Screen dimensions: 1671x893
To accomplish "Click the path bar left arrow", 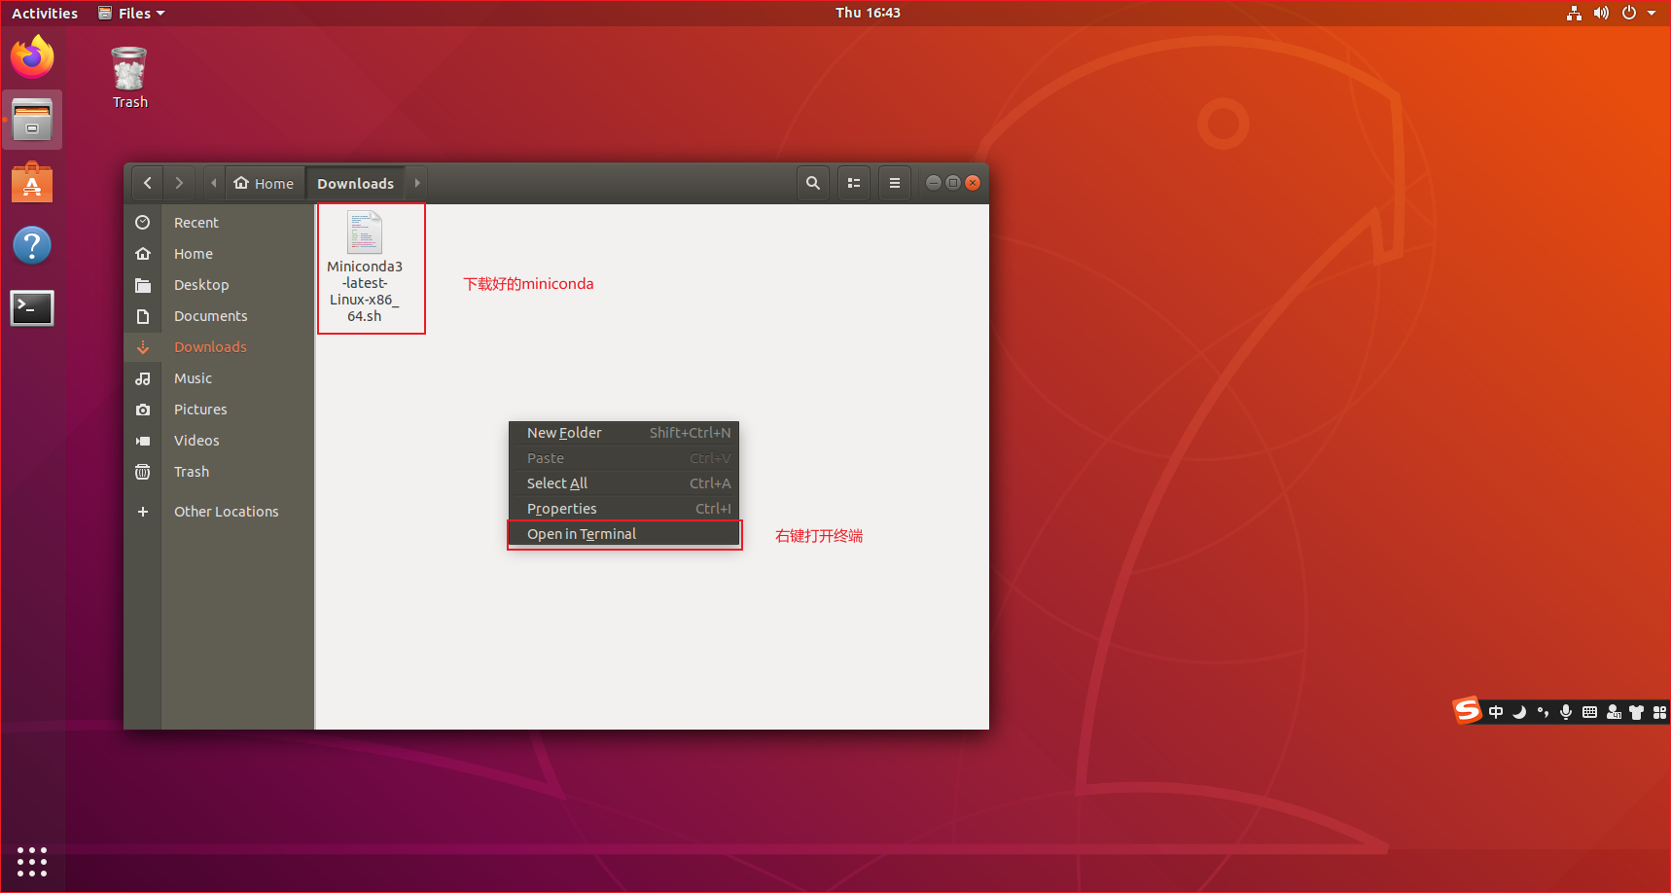I will point(214,183).
